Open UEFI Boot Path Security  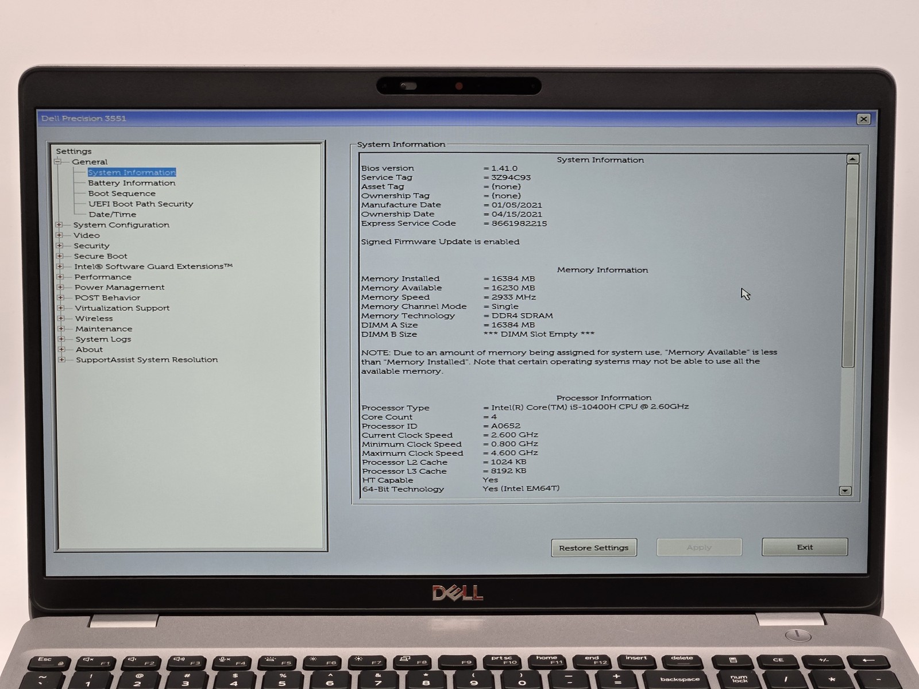tap(141, 204)
